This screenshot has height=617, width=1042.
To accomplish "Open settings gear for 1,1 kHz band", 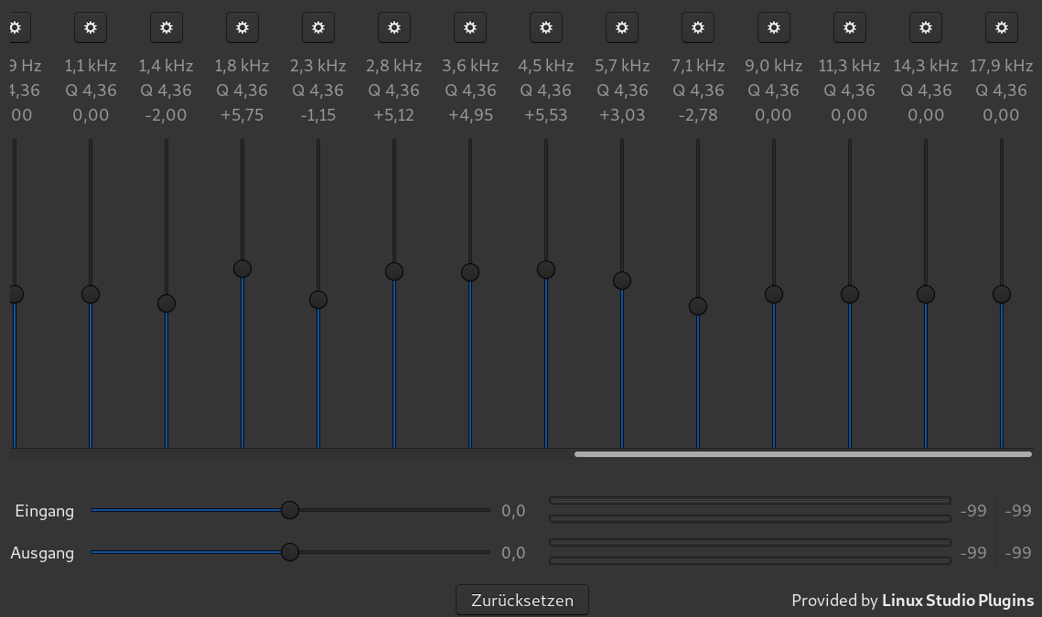I will [x=90, y=27].
